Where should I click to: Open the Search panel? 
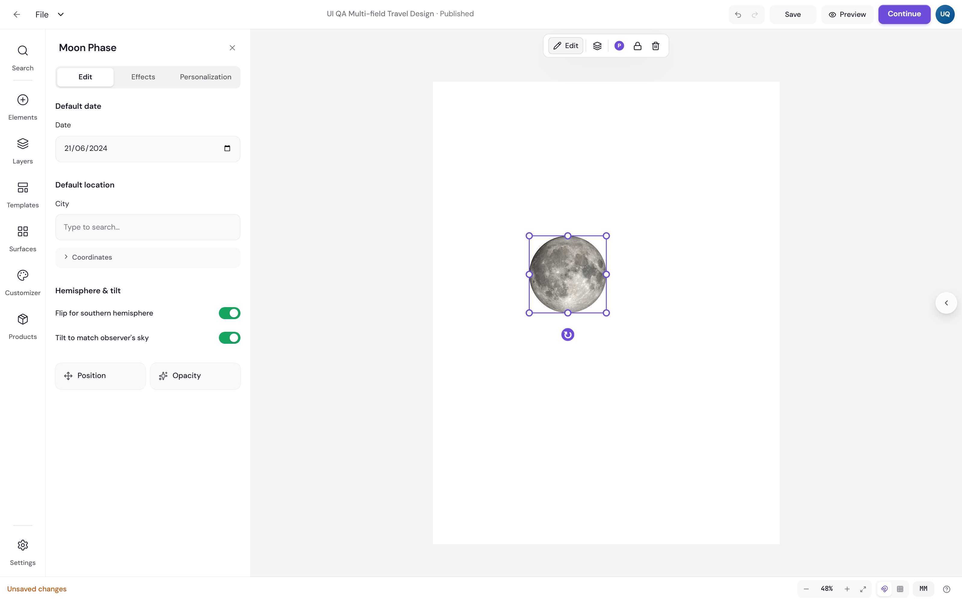coord(23,58)
